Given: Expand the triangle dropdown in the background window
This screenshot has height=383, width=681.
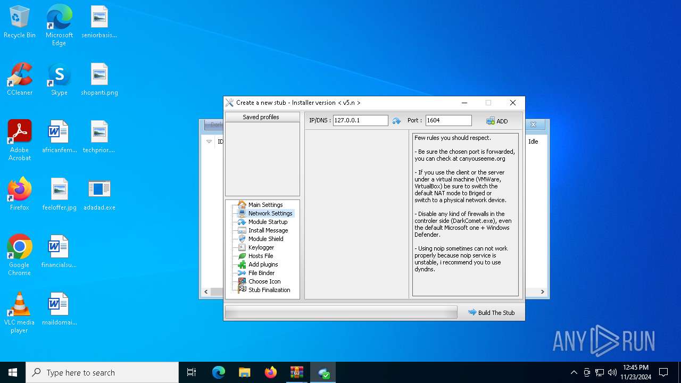Looking at the screenshot, I should [209, 141].
